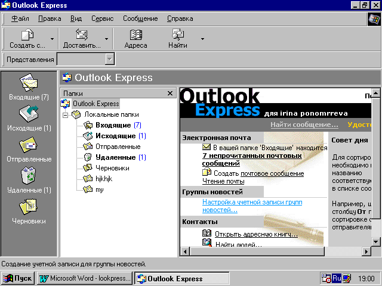
Task: Click the Удосте... yellow link in header bar
Action: tap(359, 125)
